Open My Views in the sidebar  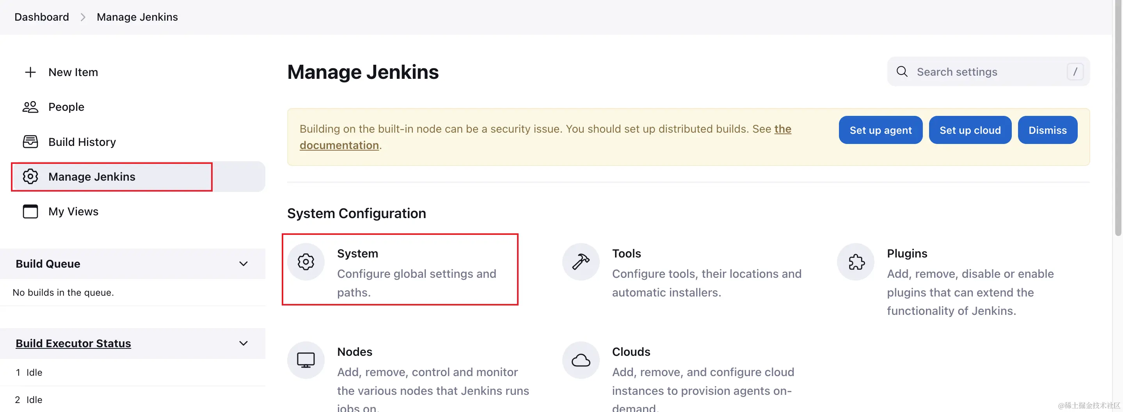pyautogui.click(x=73, y=211)
